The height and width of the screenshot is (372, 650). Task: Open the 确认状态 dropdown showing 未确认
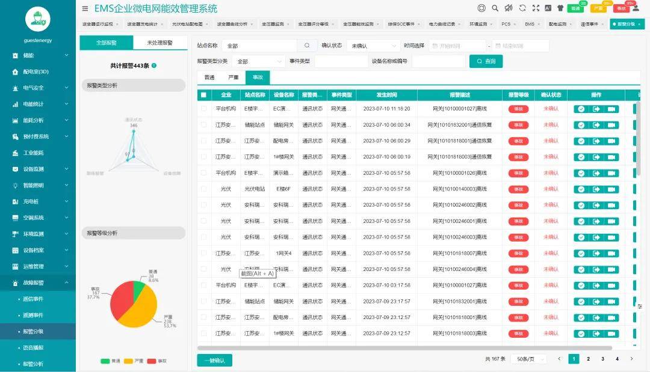(x=373, y=46)
